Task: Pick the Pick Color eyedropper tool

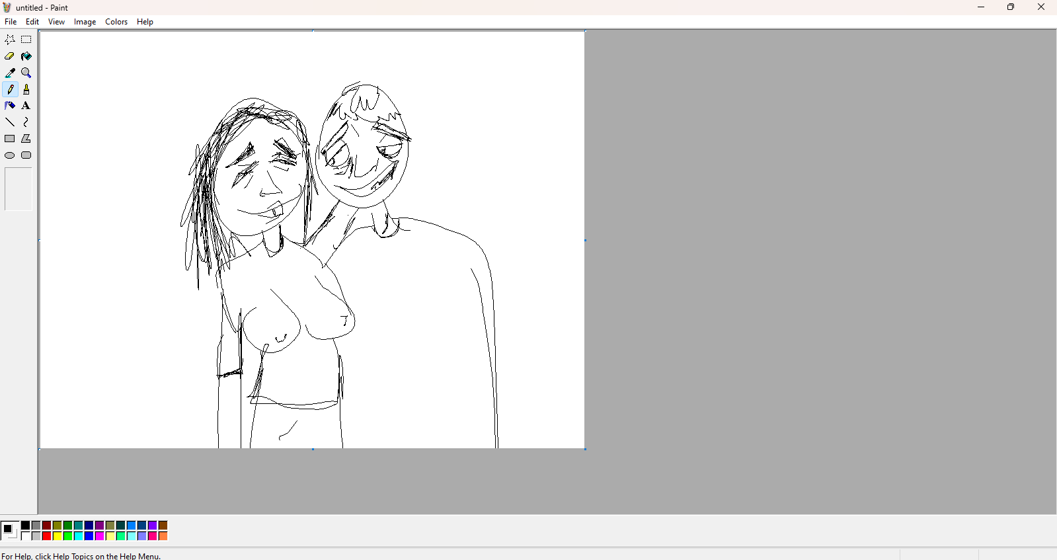Action: (10, 73)
